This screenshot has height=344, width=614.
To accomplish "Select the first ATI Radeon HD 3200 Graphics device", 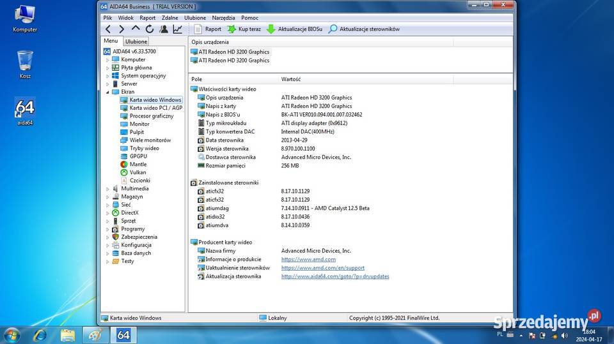I will coord(230,52).
